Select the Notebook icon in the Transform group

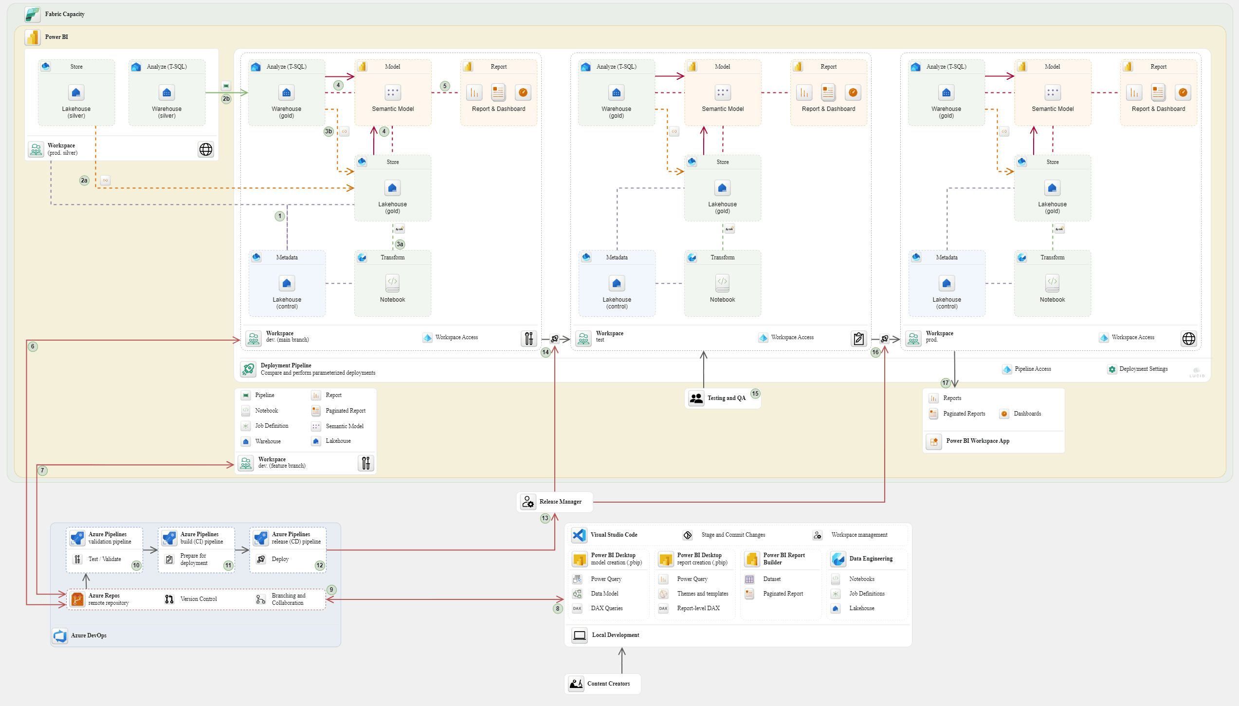[392, 282]
